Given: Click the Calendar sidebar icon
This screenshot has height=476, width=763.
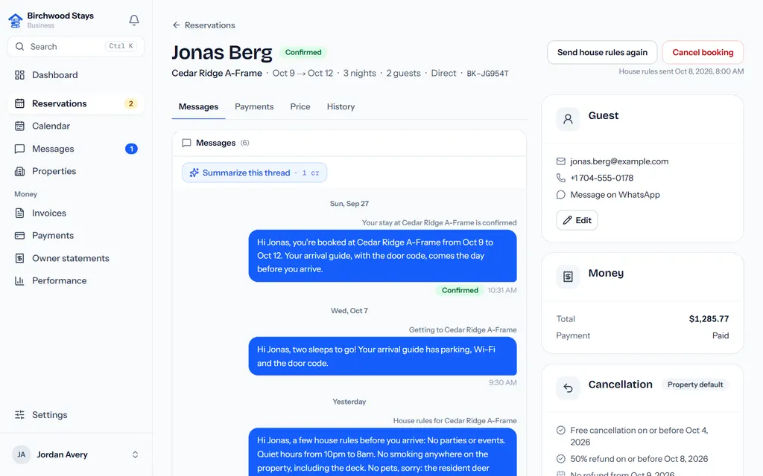Looking at the screenshot, I should (x=19, y=126).
